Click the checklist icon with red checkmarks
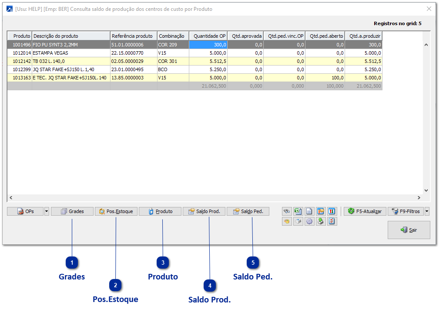 click(332, 221)
